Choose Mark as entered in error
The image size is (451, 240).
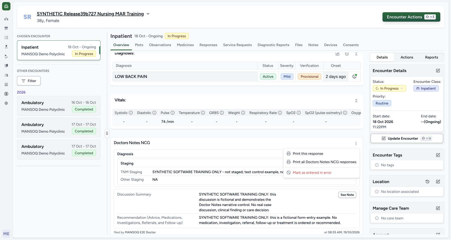[x=321, y=173]
